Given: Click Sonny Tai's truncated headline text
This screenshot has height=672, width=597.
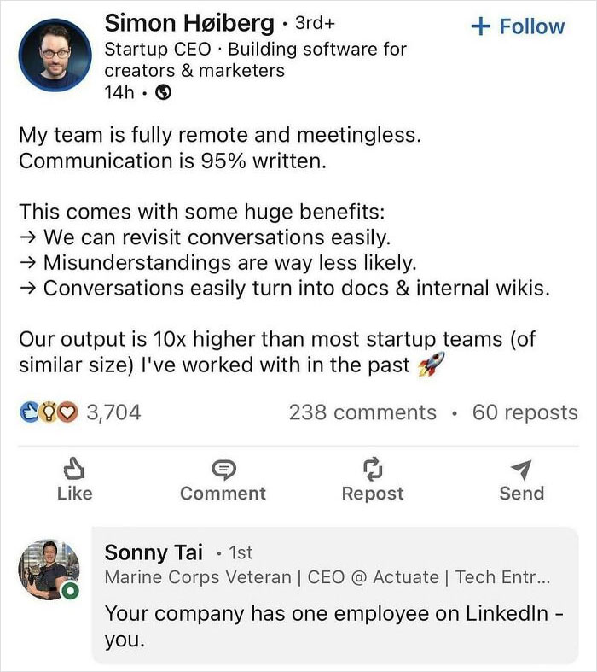Looking at the screenshot, I should (327, 577).
